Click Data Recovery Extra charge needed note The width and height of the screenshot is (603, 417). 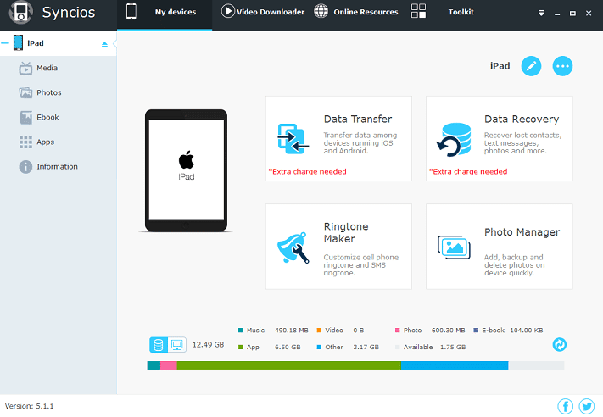click(x=468, y=171)
